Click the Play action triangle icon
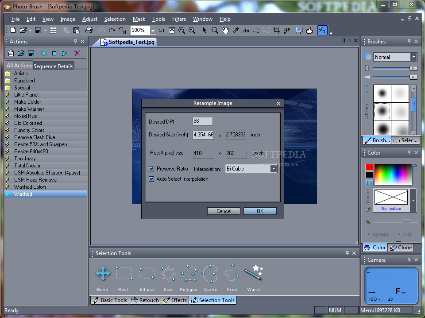 [x=64, y=53]
